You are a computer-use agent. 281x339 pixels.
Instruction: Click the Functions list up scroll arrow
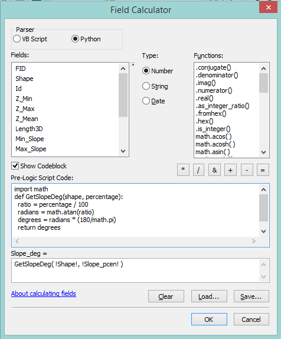click(x=263, y=69)
